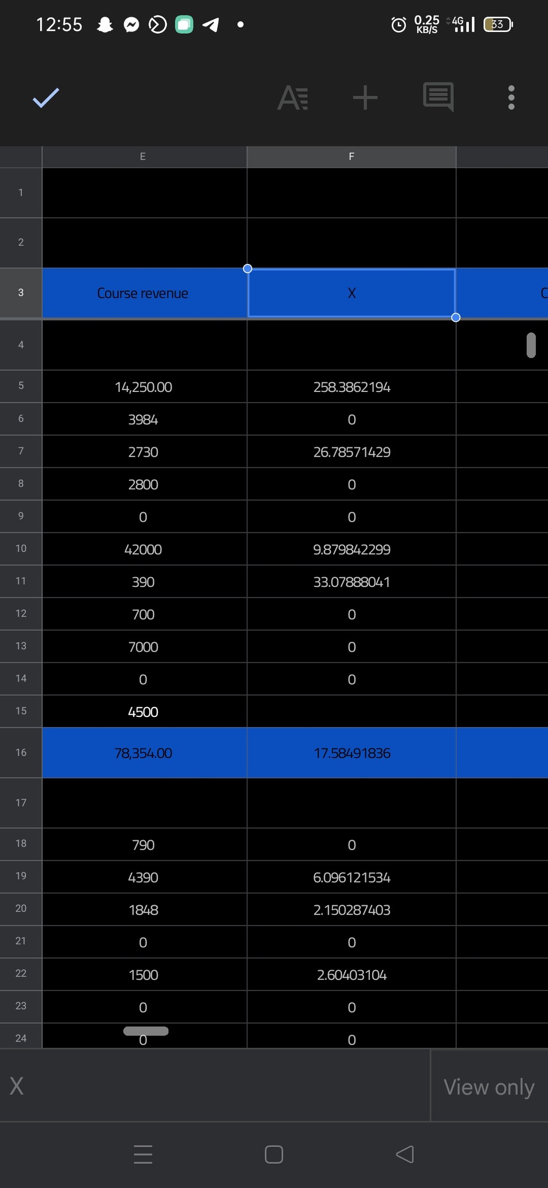This screenshot has height=1188, width=548.
Task: Open the recent apps menu icon
Action: tap(143, 1154)
